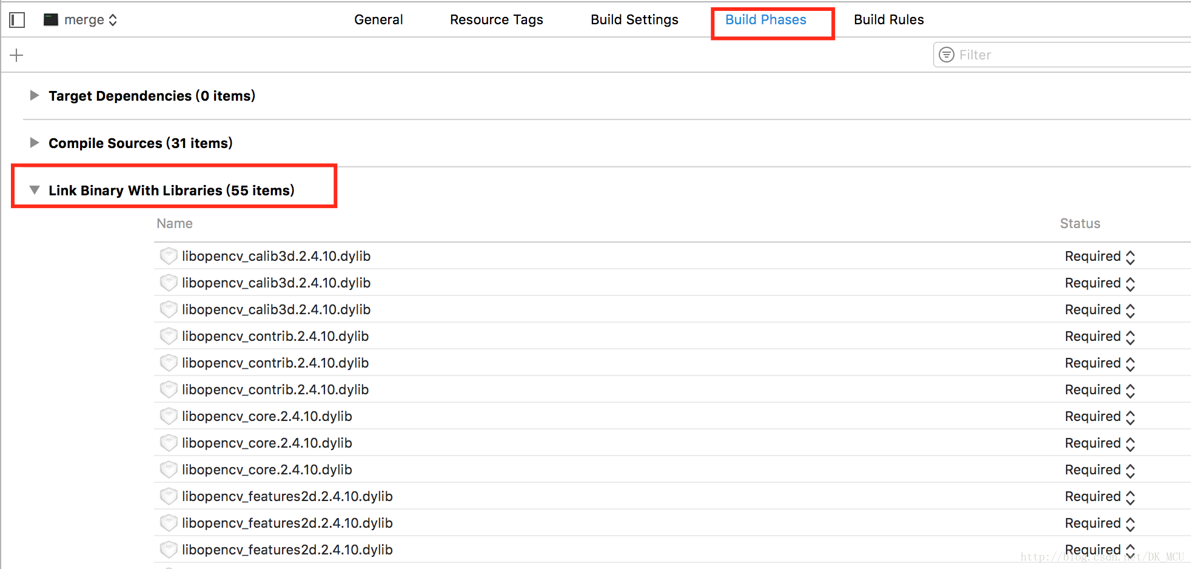Select the second libopencv_features2d.2.4.10.dylib name
This screenshot has width=1191, height=569.
pyautogui.click(x=287, y=523)
